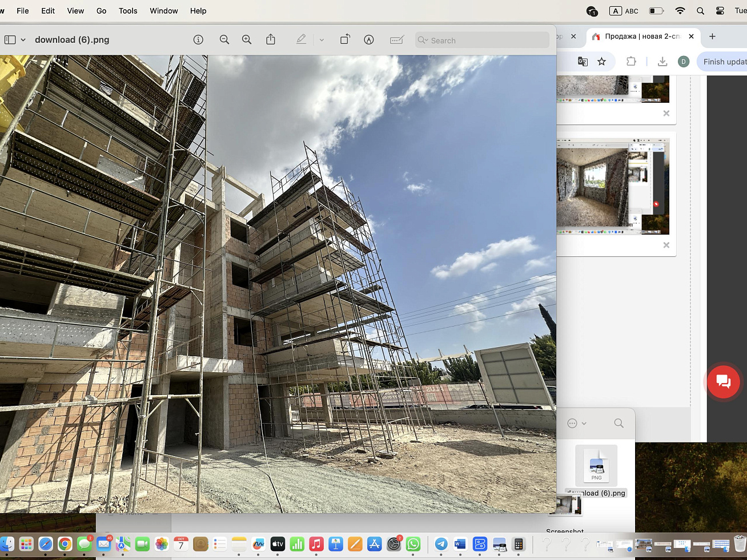The width and height of the screenshot is (747, 560).
Task: Click the image info inspector icon
Action: tap(198, 40)
